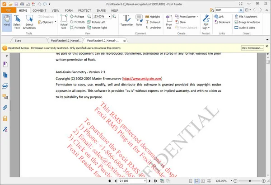The image size is (271, 185).
Task: Open the ribbon zoom percentage dropdown
Action: coord(109,16)
